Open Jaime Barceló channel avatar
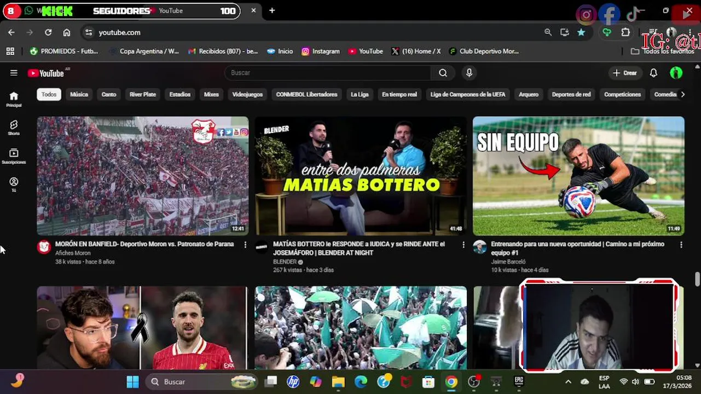The width and height of the screenshot is (701, 394). (x=480, y=247)
